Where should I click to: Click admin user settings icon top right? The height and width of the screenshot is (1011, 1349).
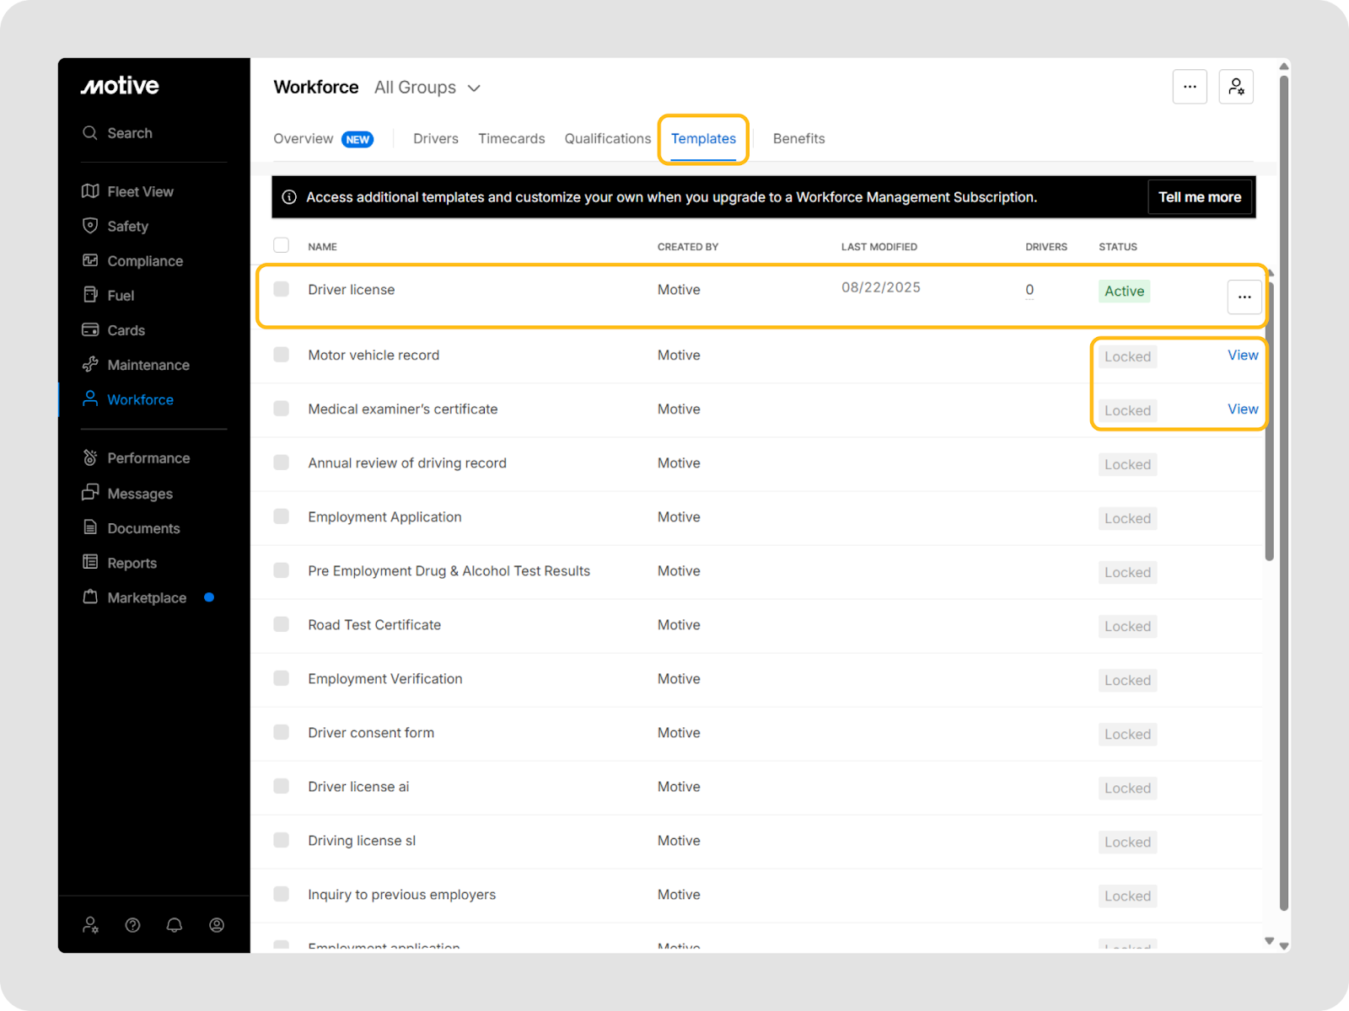point(1236,87)
